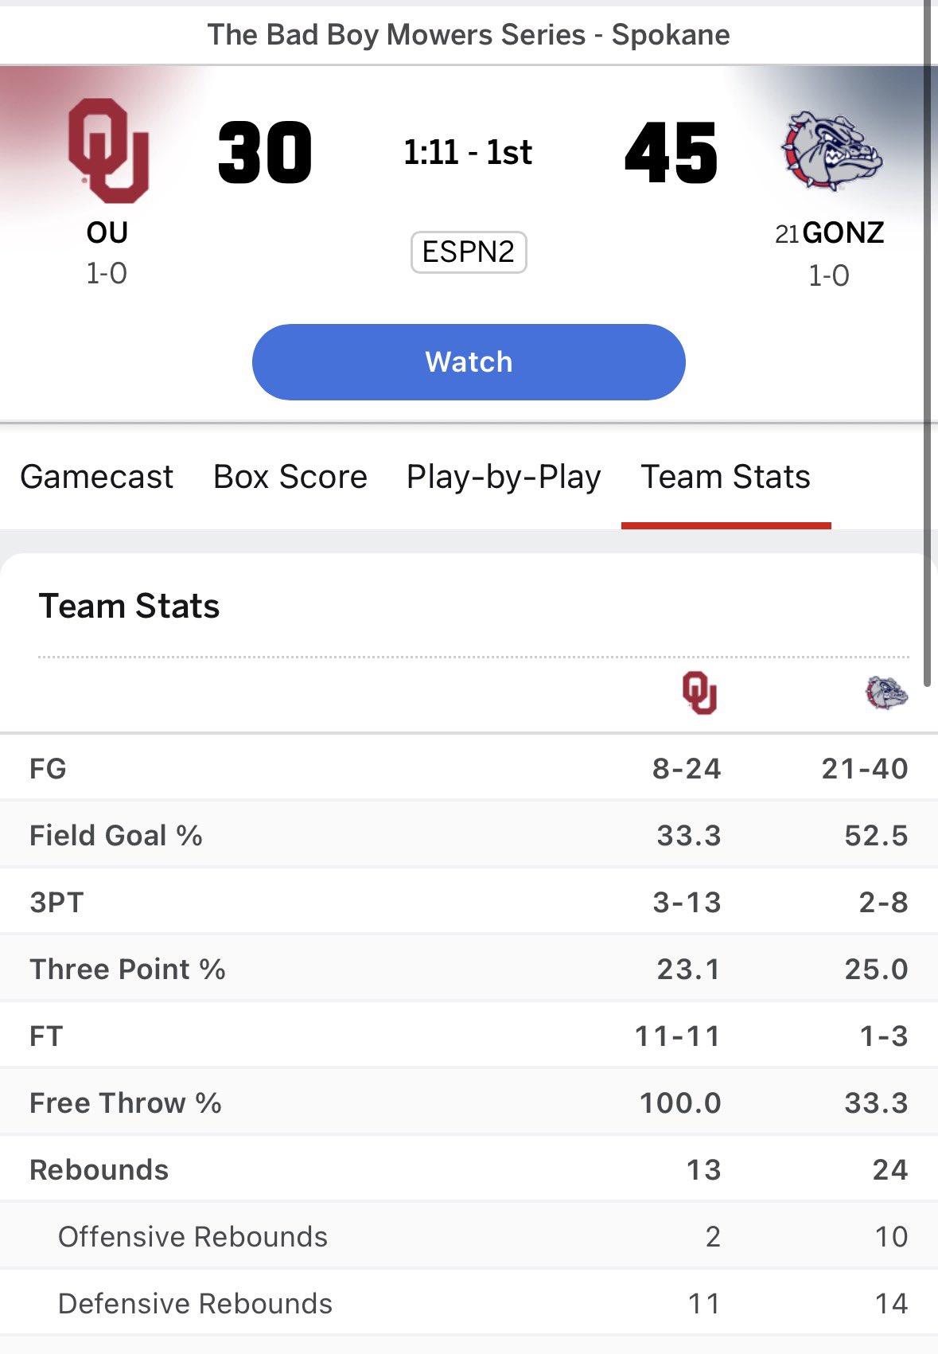Click the OU team abbreviation
This screenshot has height=1354, width=938.
coord(107,233)
